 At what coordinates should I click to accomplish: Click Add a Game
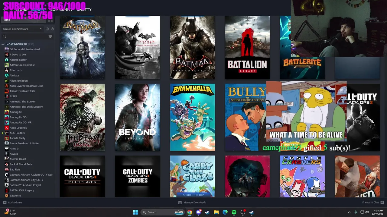click(x=12, y=203)
